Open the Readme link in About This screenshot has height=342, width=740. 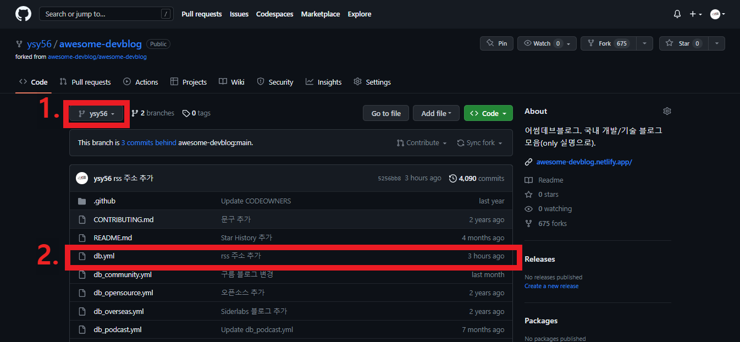(x=544, y=180)
